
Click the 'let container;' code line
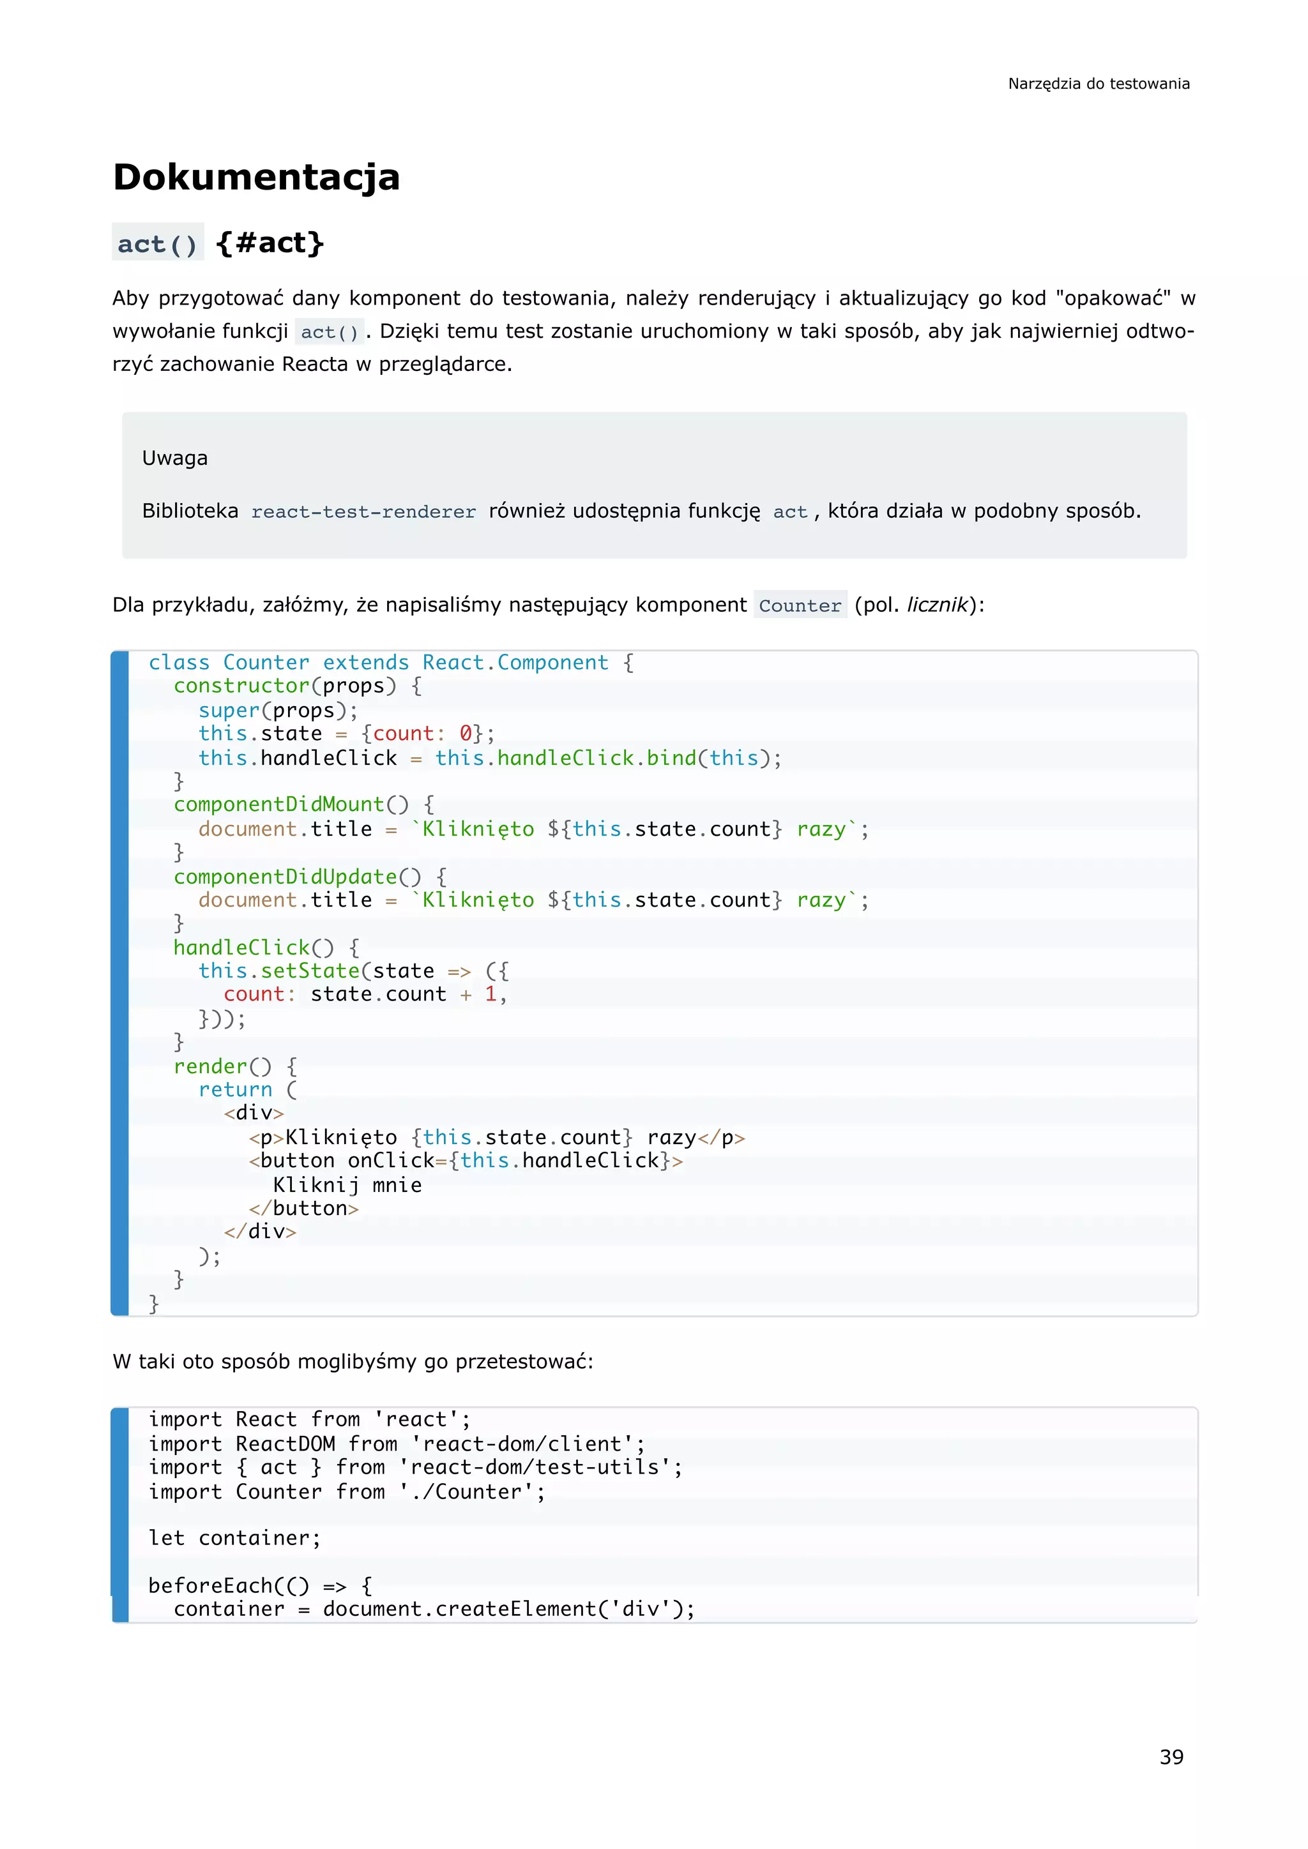234,1538
